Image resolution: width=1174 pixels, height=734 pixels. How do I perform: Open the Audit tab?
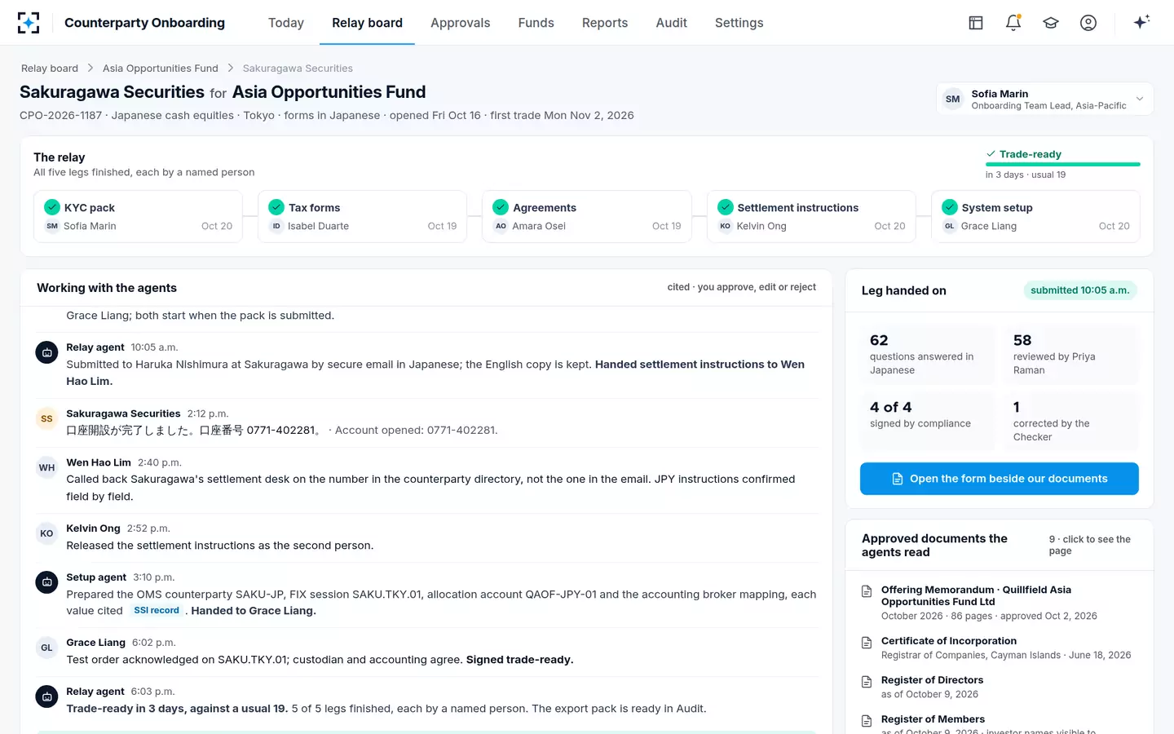(x=672, y=23)
